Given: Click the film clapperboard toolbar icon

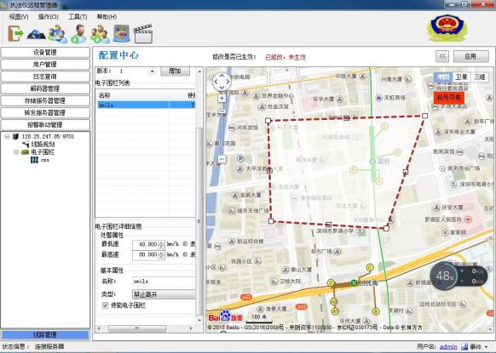Looking at the screenshot, I should click(x=143, y=33).
